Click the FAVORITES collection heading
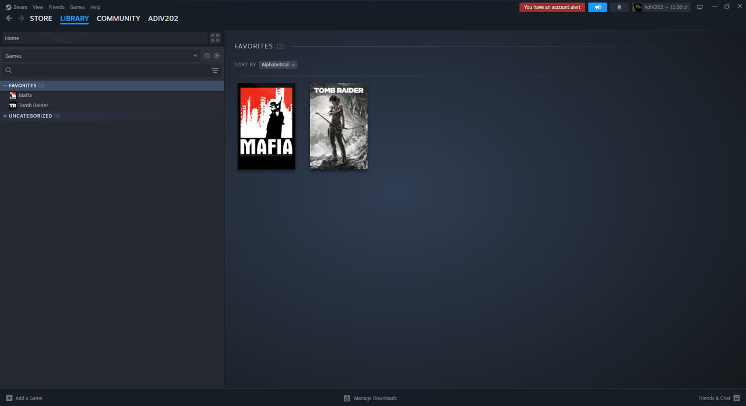The width and height of the screenshot is (746, 406). coord(254,46)
